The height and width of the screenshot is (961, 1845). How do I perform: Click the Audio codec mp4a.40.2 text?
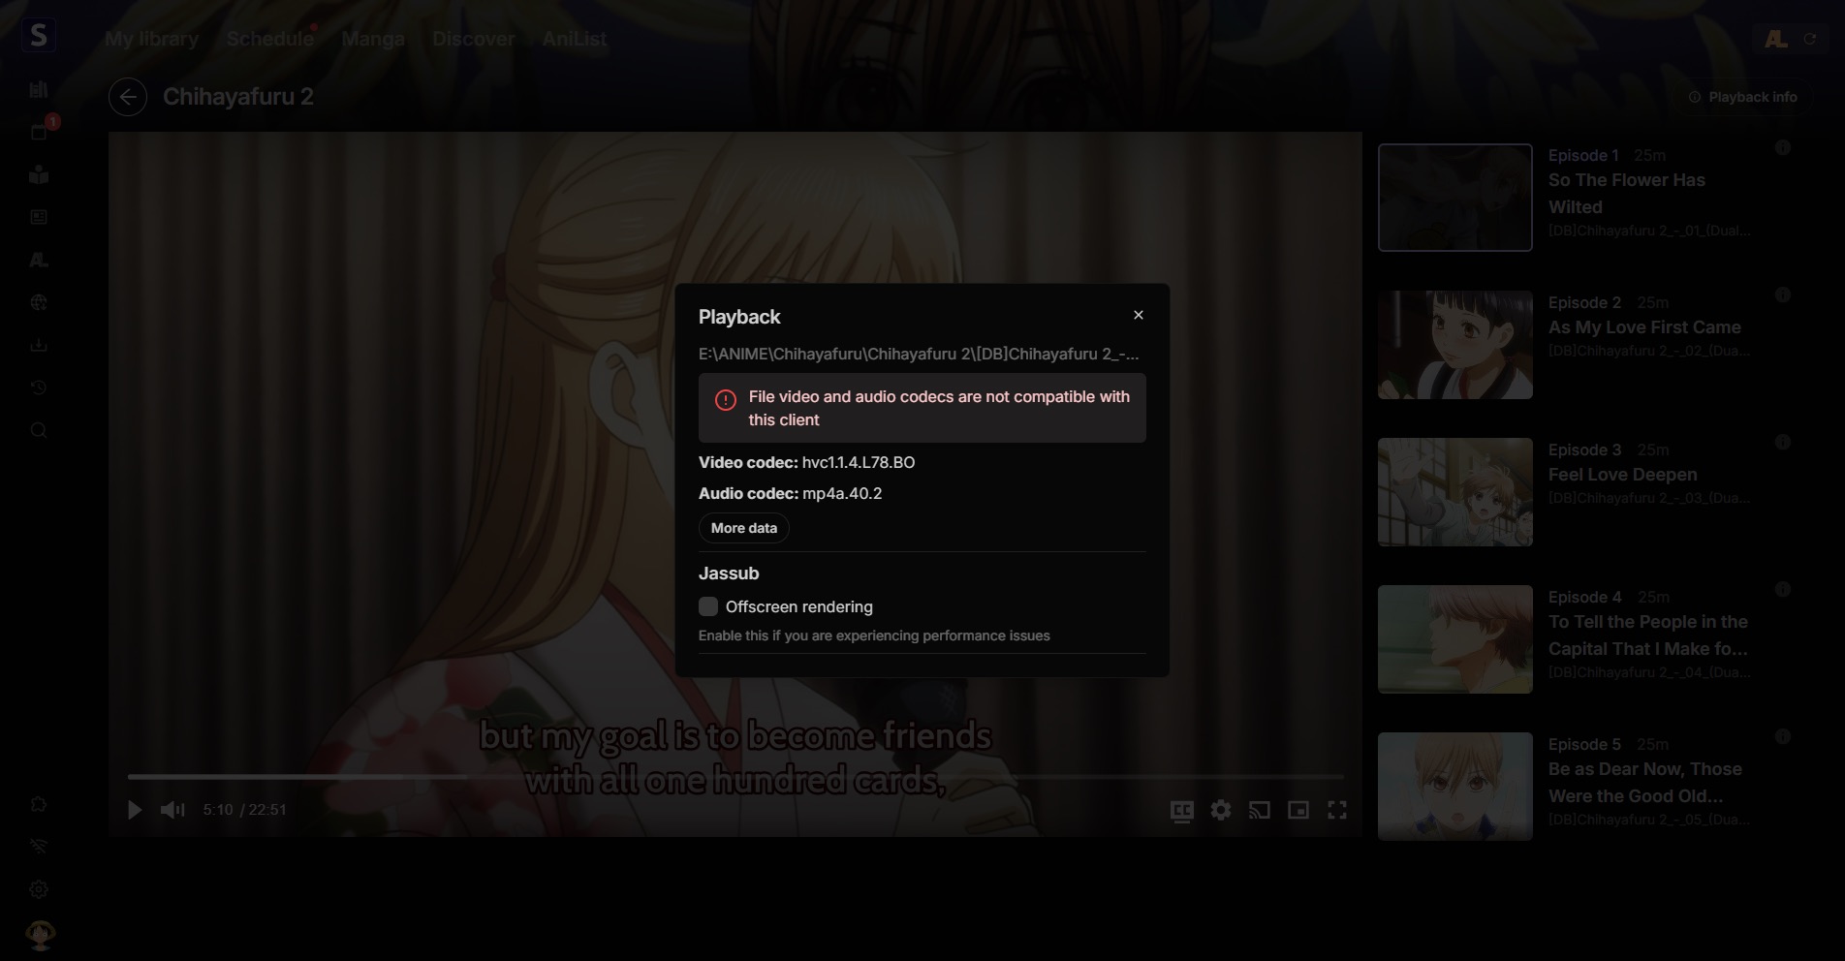(x=791, y=493)
